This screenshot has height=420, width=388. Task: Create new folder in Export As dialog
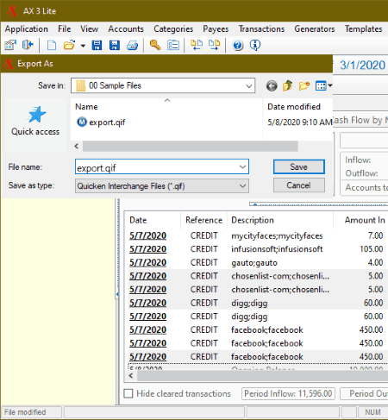coord(304,85)
